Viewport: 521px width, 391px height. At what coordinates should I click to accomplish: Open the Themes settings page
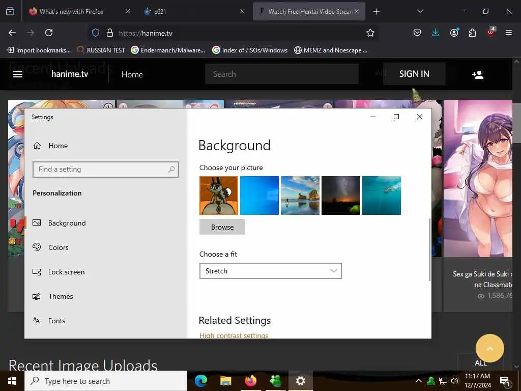pos(52,296)
